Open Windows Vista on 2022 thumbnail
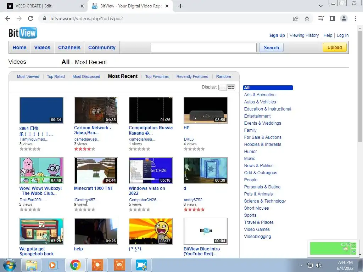This screenshot has width=363, height=272. pyautogui.click(x=151, y=171)
